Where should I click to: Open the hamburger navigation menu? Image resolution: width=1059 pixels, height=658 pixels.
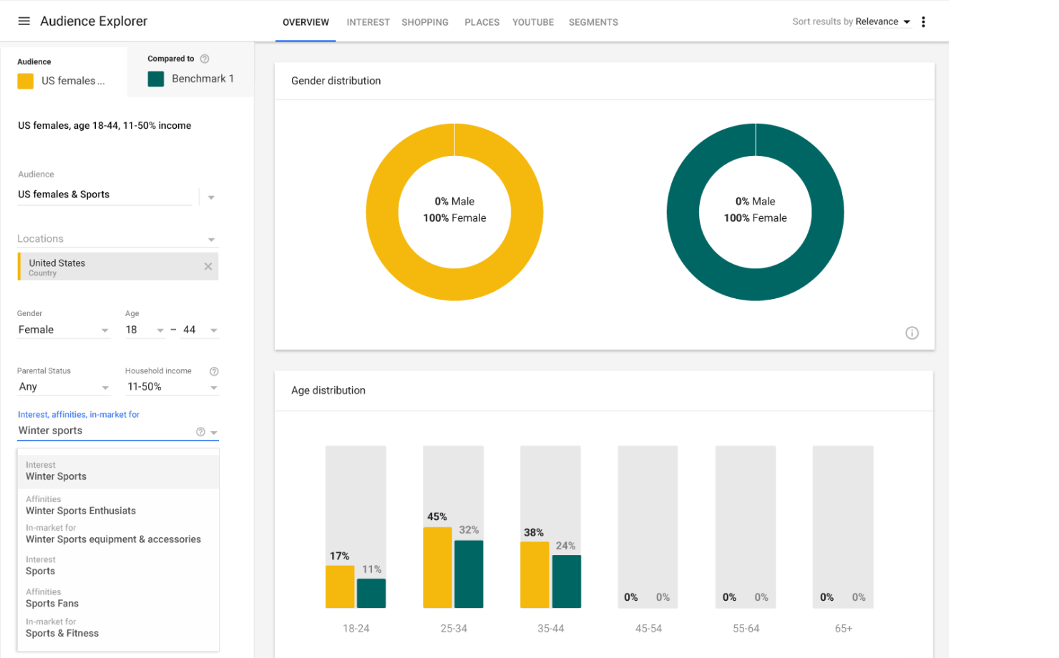tap(24, 21)
